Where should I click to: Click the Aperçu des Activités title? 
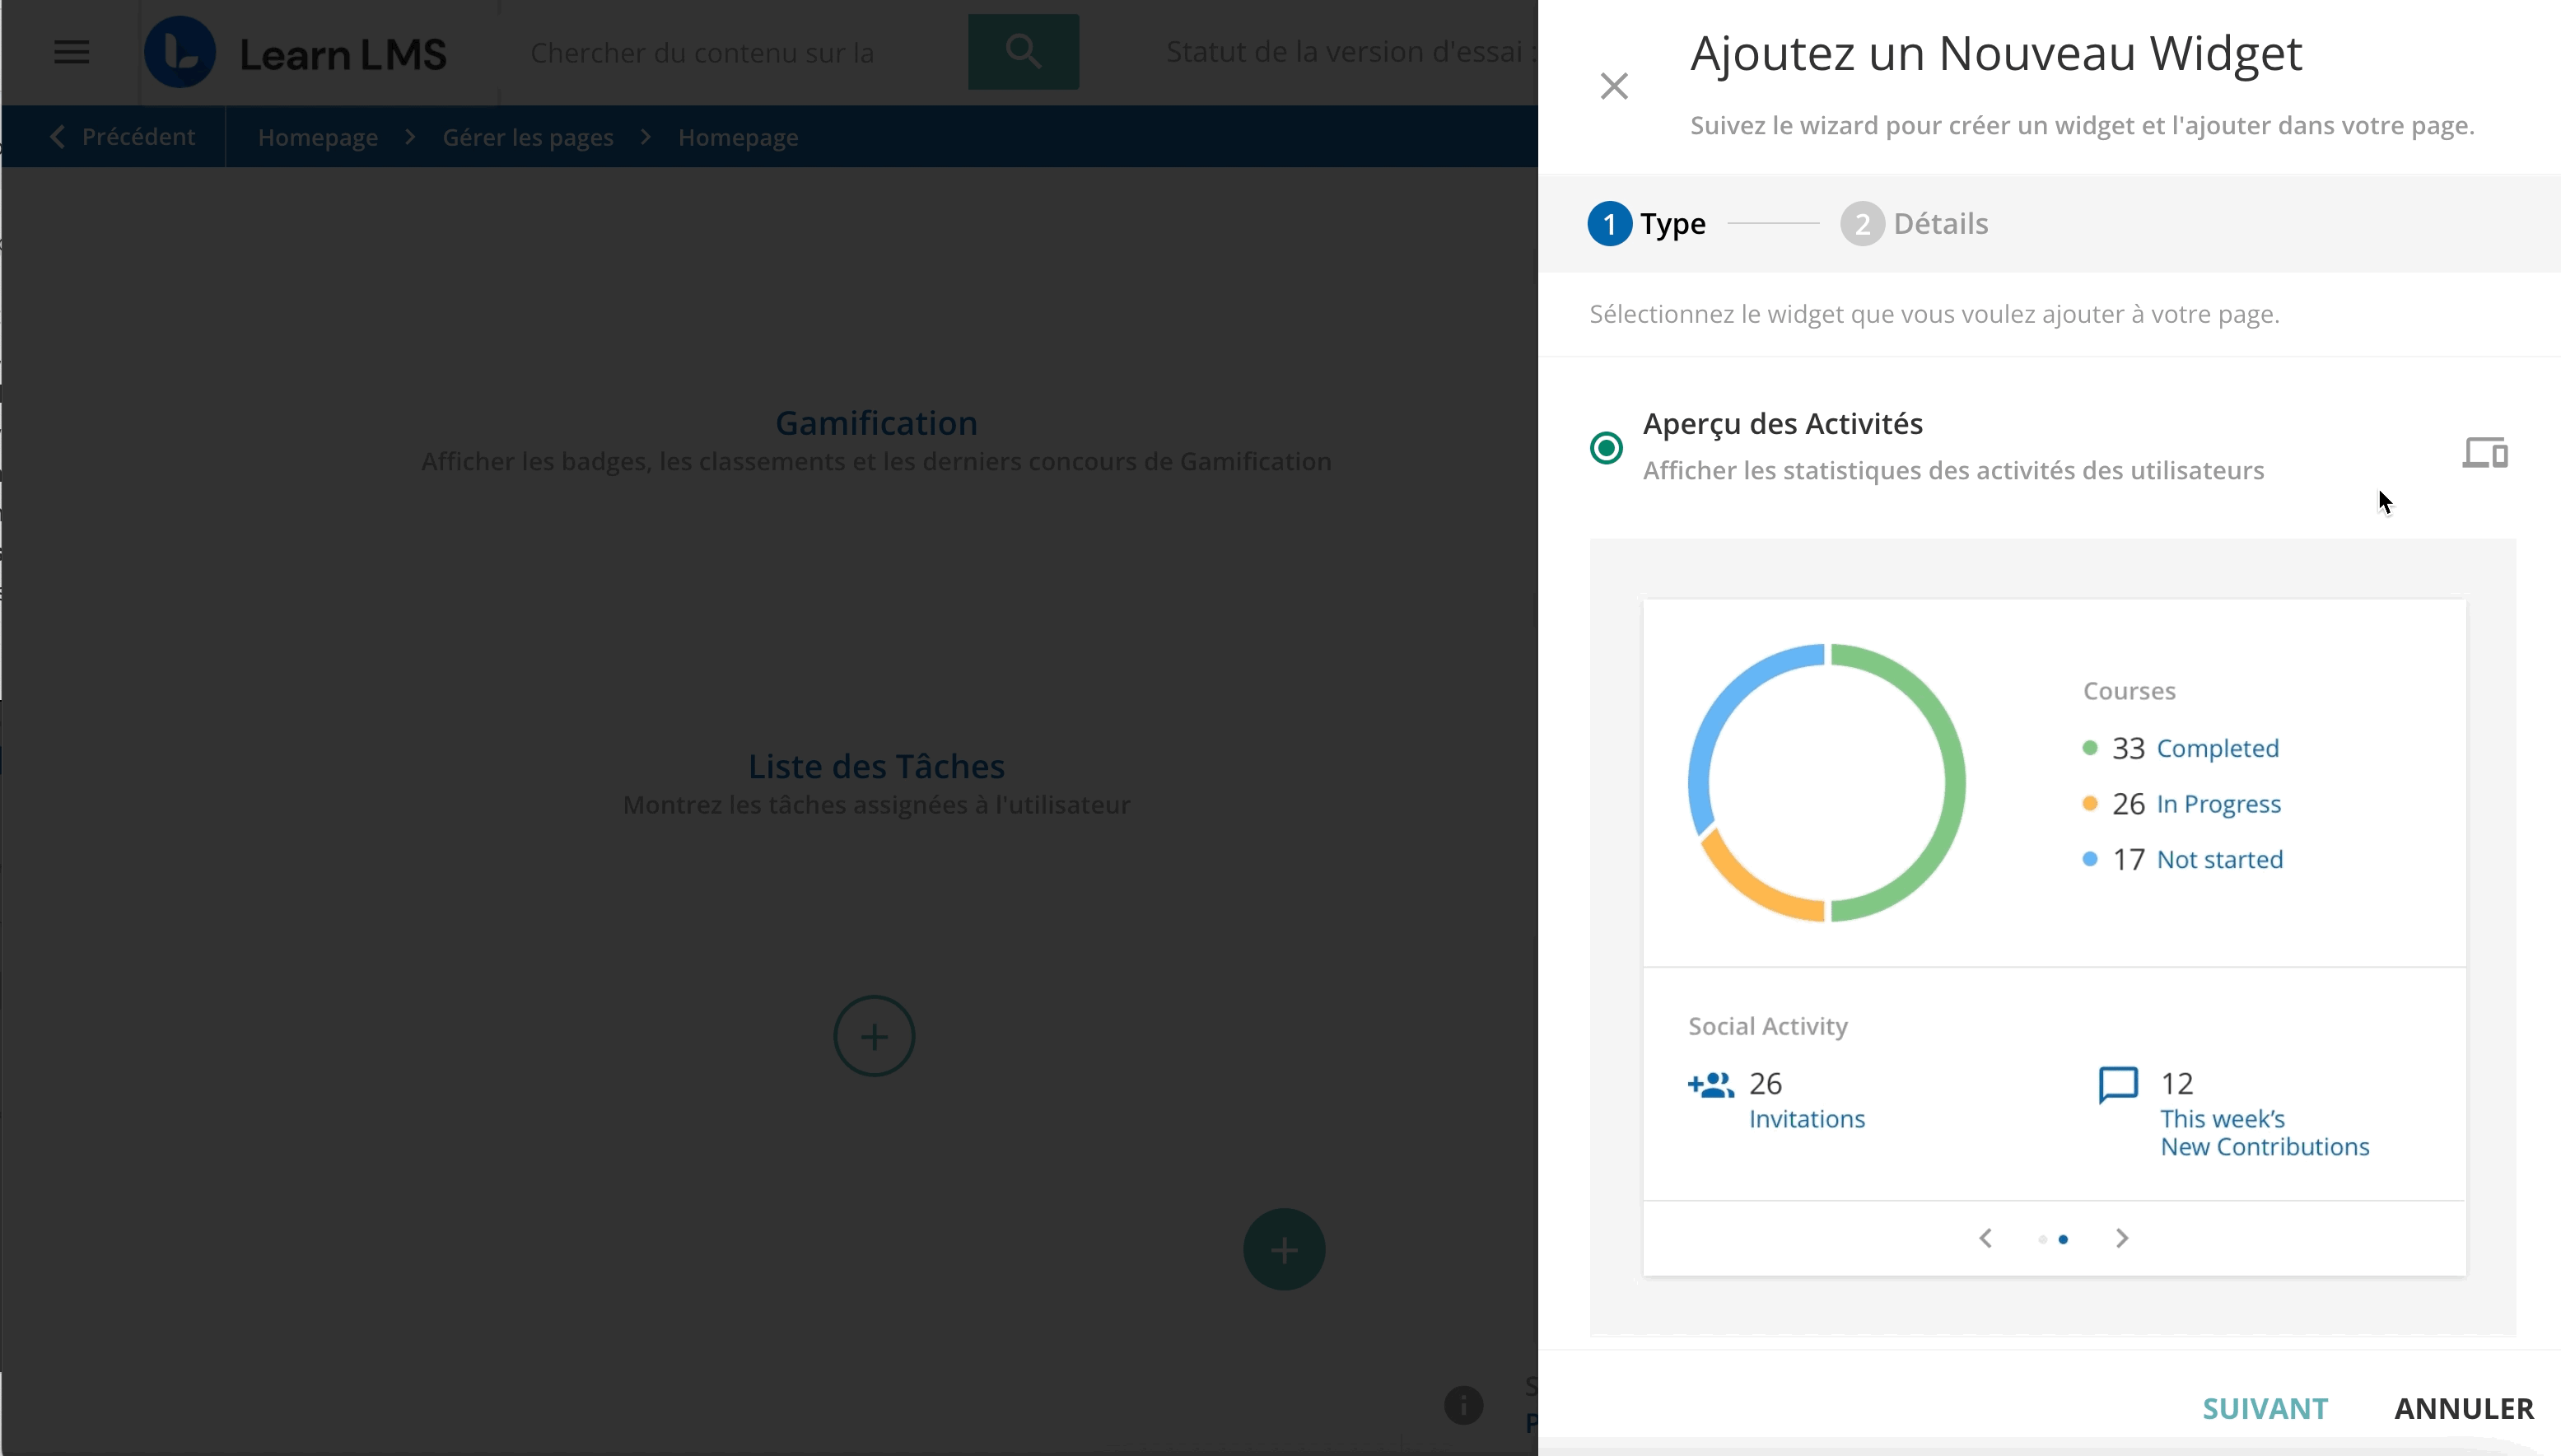tap(1782, 424)
